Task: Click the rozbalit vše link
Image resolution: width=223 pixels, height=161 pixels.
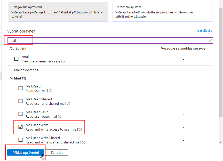Action: tap(204, 31)
